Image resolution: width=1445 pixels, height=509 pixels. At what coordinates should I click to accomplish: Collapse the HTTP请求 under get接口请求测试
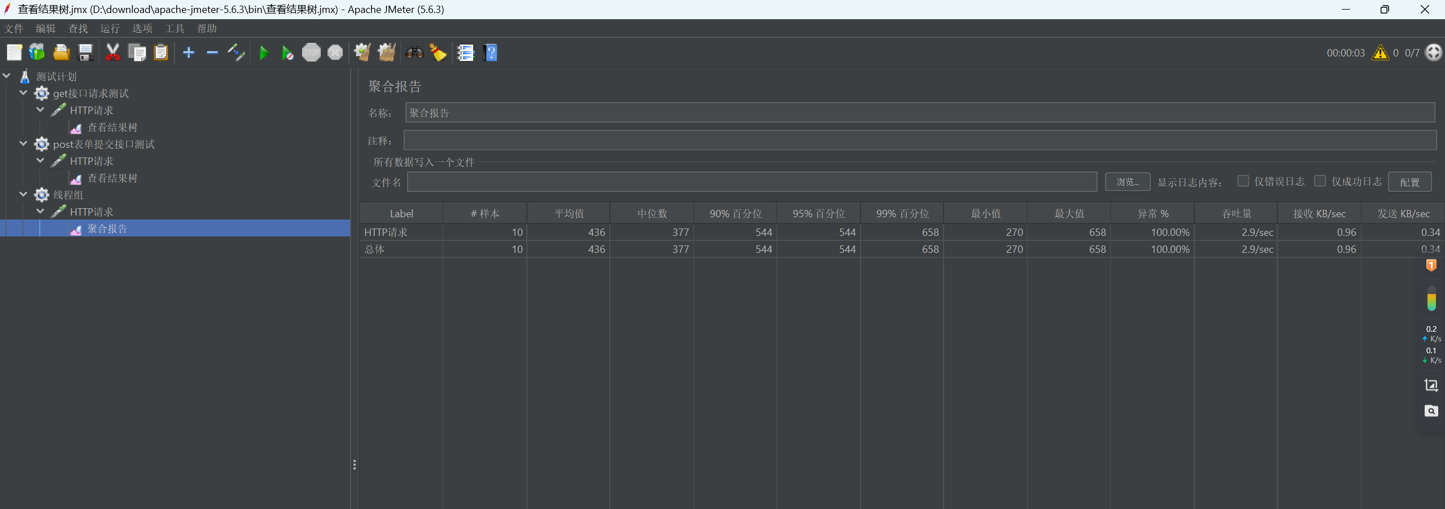point(41,109)
